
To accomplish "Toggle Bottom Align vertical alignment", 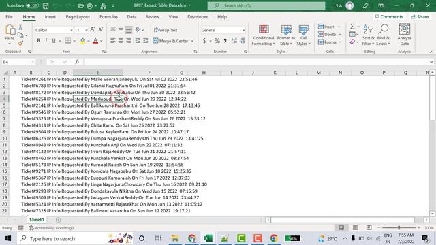I will 129,30.
